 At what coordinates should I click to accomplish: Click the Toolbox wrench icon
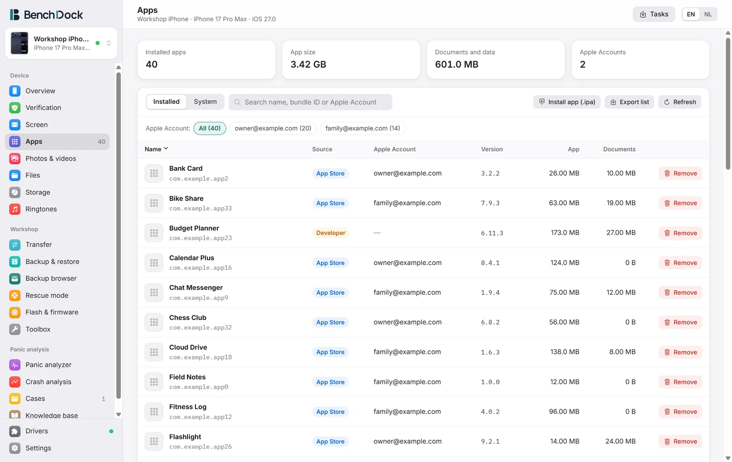tap(15, 329)
